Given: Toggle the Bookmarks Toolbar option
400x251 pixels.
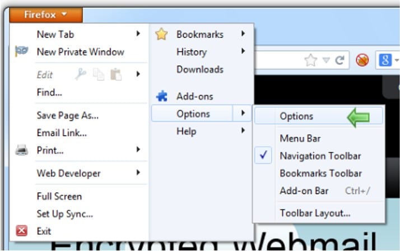Looking at the screenshot, I should pyautogui.click(x=320, y=174).
